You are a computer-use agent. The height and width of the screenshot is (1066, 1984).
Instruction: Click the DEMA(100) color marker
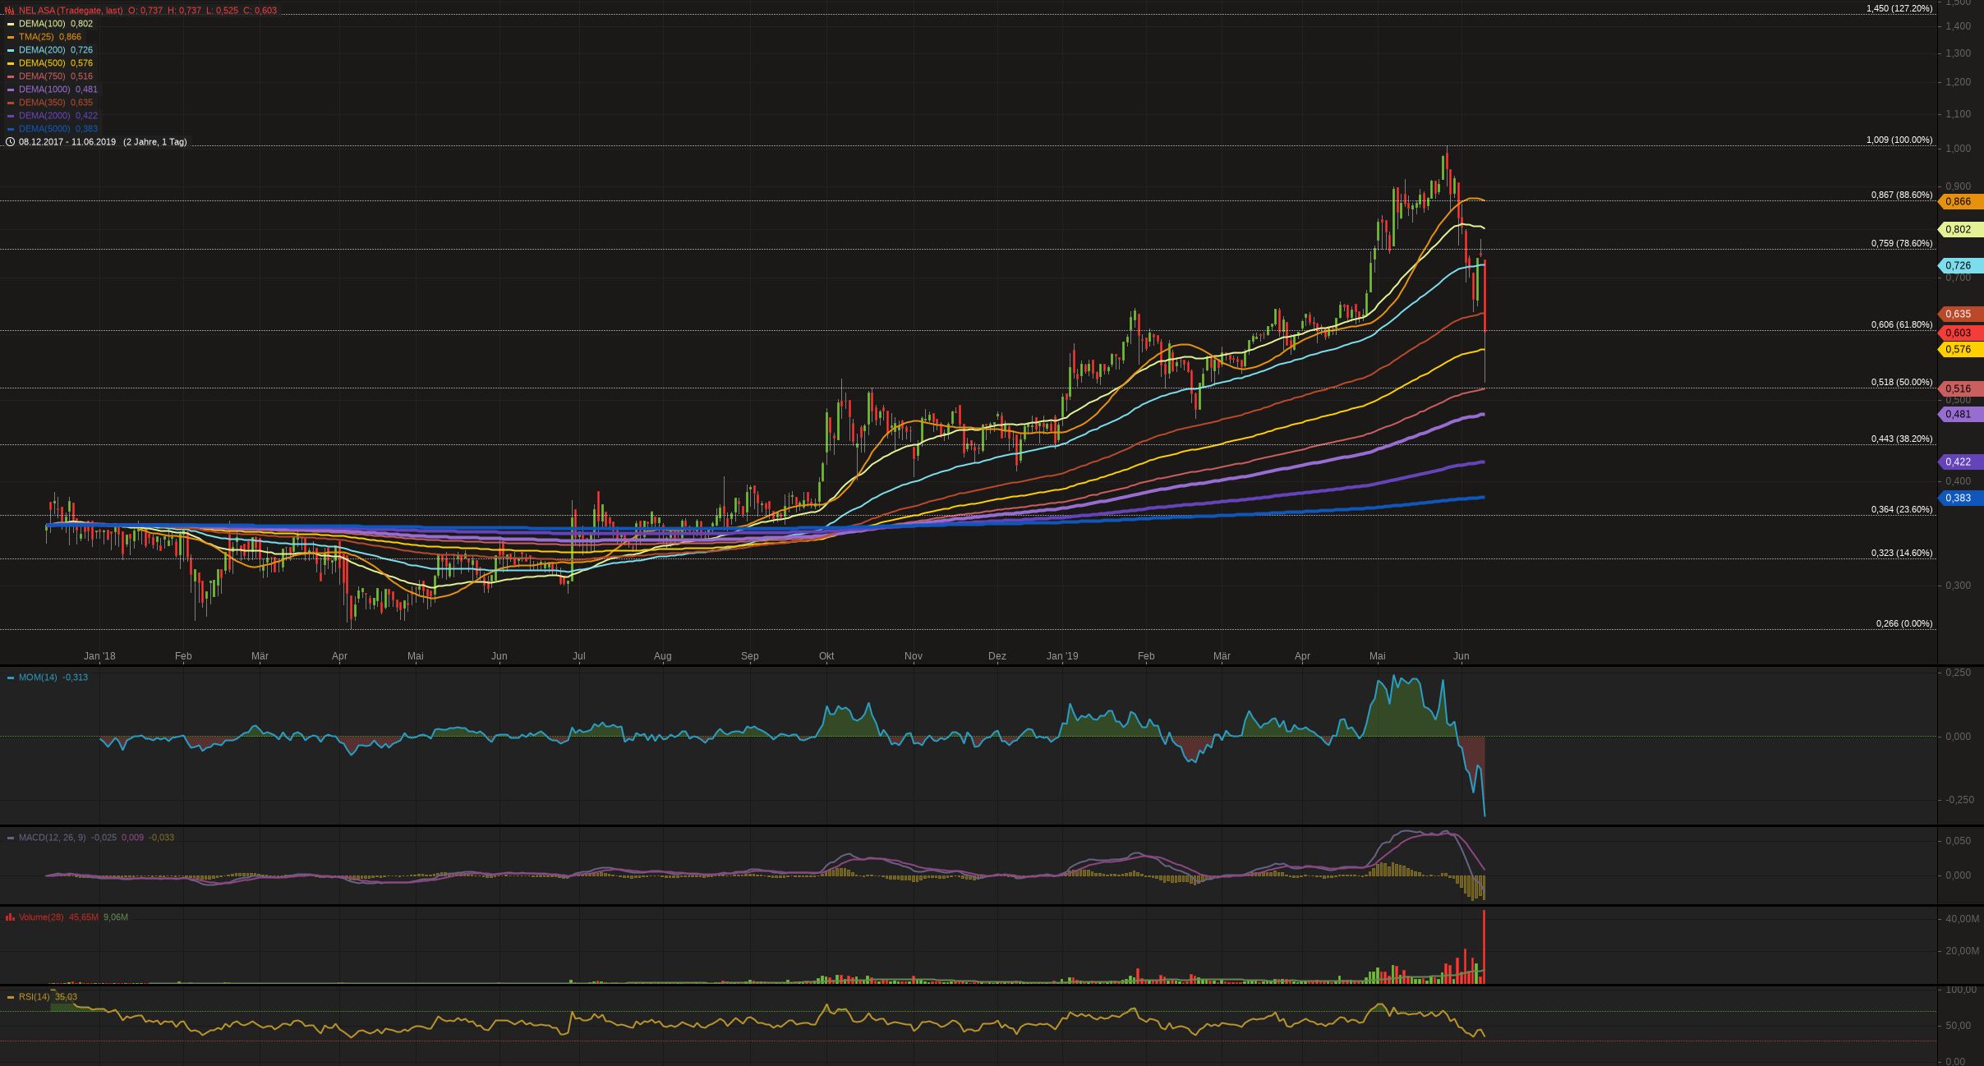click(11, 24)
